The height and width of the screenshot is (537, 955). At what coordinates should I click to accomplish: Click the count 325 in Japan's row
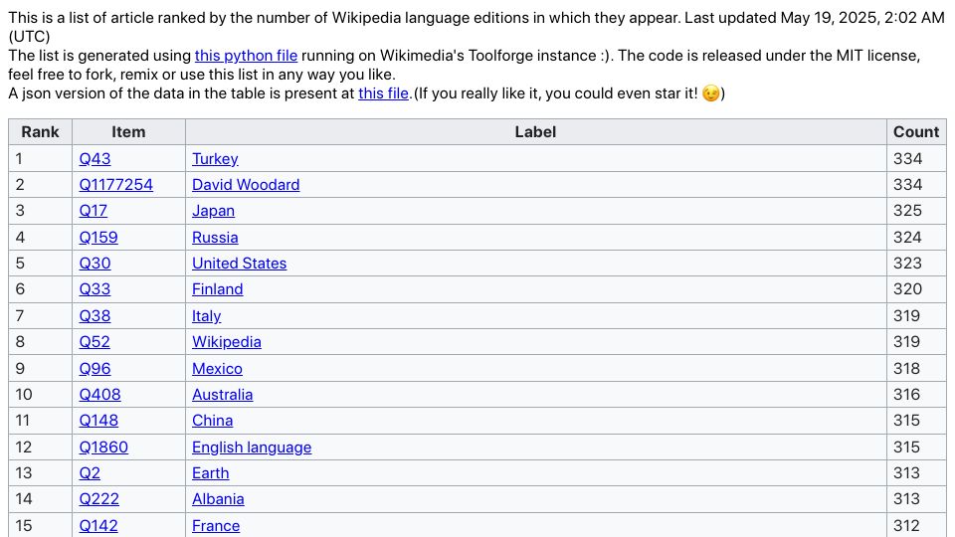coord(907,211)
